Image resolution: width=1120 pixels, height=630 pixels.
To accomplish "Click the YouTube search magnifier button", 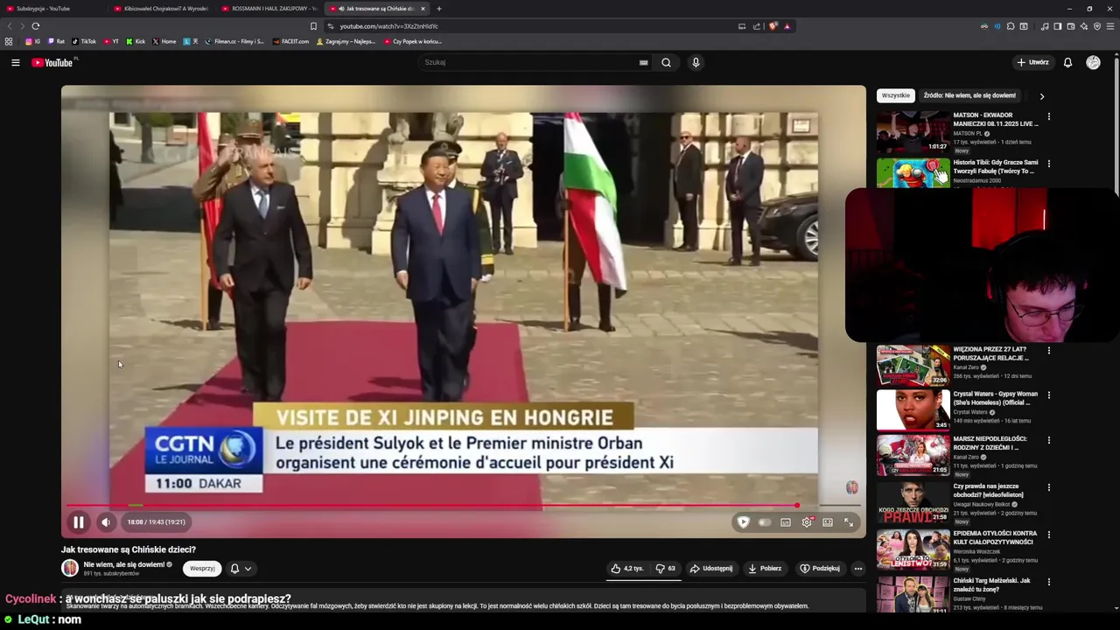I will pyautogui.click(x=666, y=62).
